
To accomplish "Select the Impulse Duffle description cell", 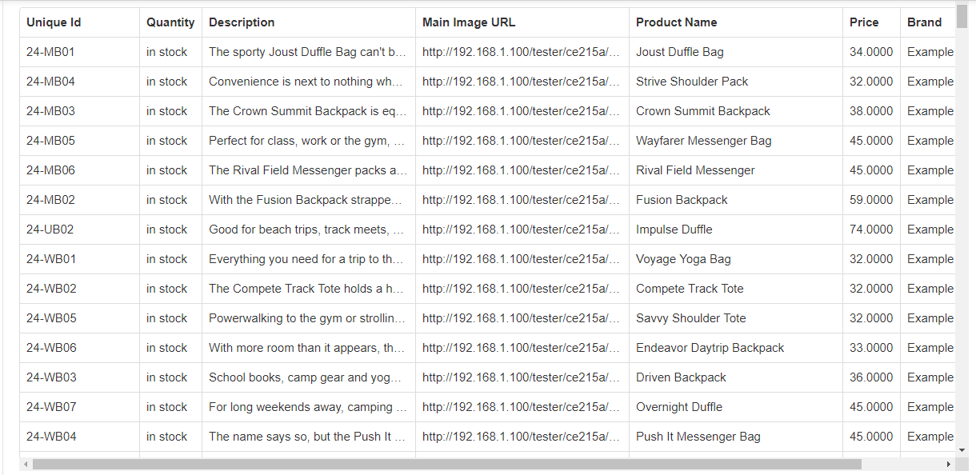I will click(x=309, y=230).
